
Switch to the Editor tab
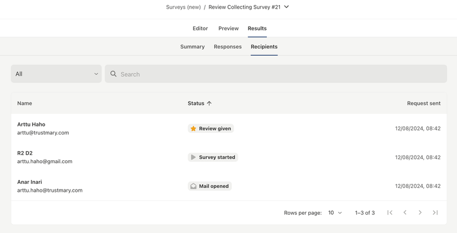(200, 28)
